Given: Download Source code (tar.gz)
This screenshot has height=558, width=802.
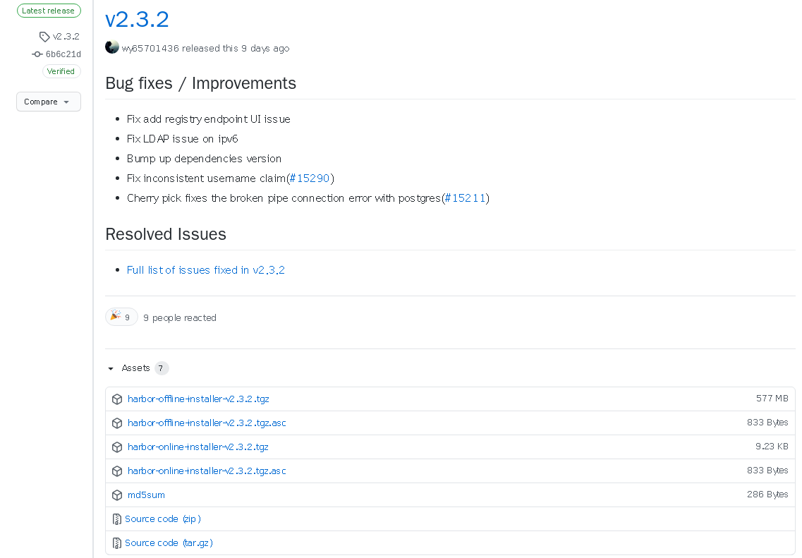Looking at the screenshot, I should point(169,543).
